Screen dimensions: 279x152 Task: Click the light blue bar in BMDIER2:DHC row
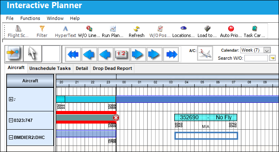pyautogui.click(x=86, y=134)
